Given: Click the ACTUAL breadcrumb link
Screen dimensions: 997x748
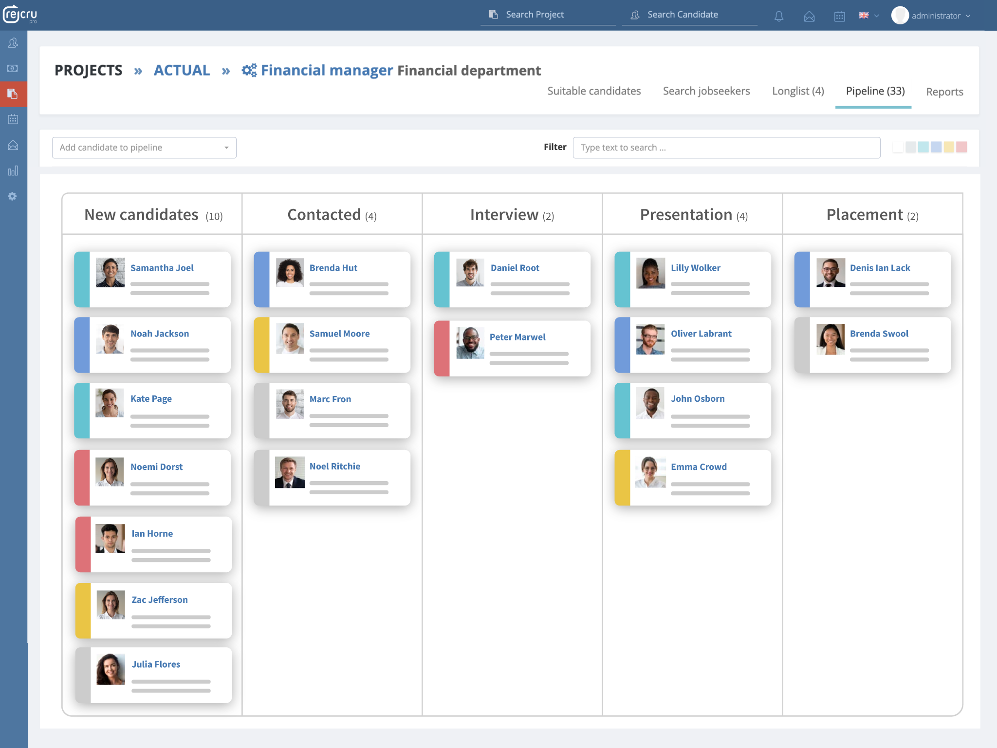Looking at the screenshot, I should tap(182, 70).
